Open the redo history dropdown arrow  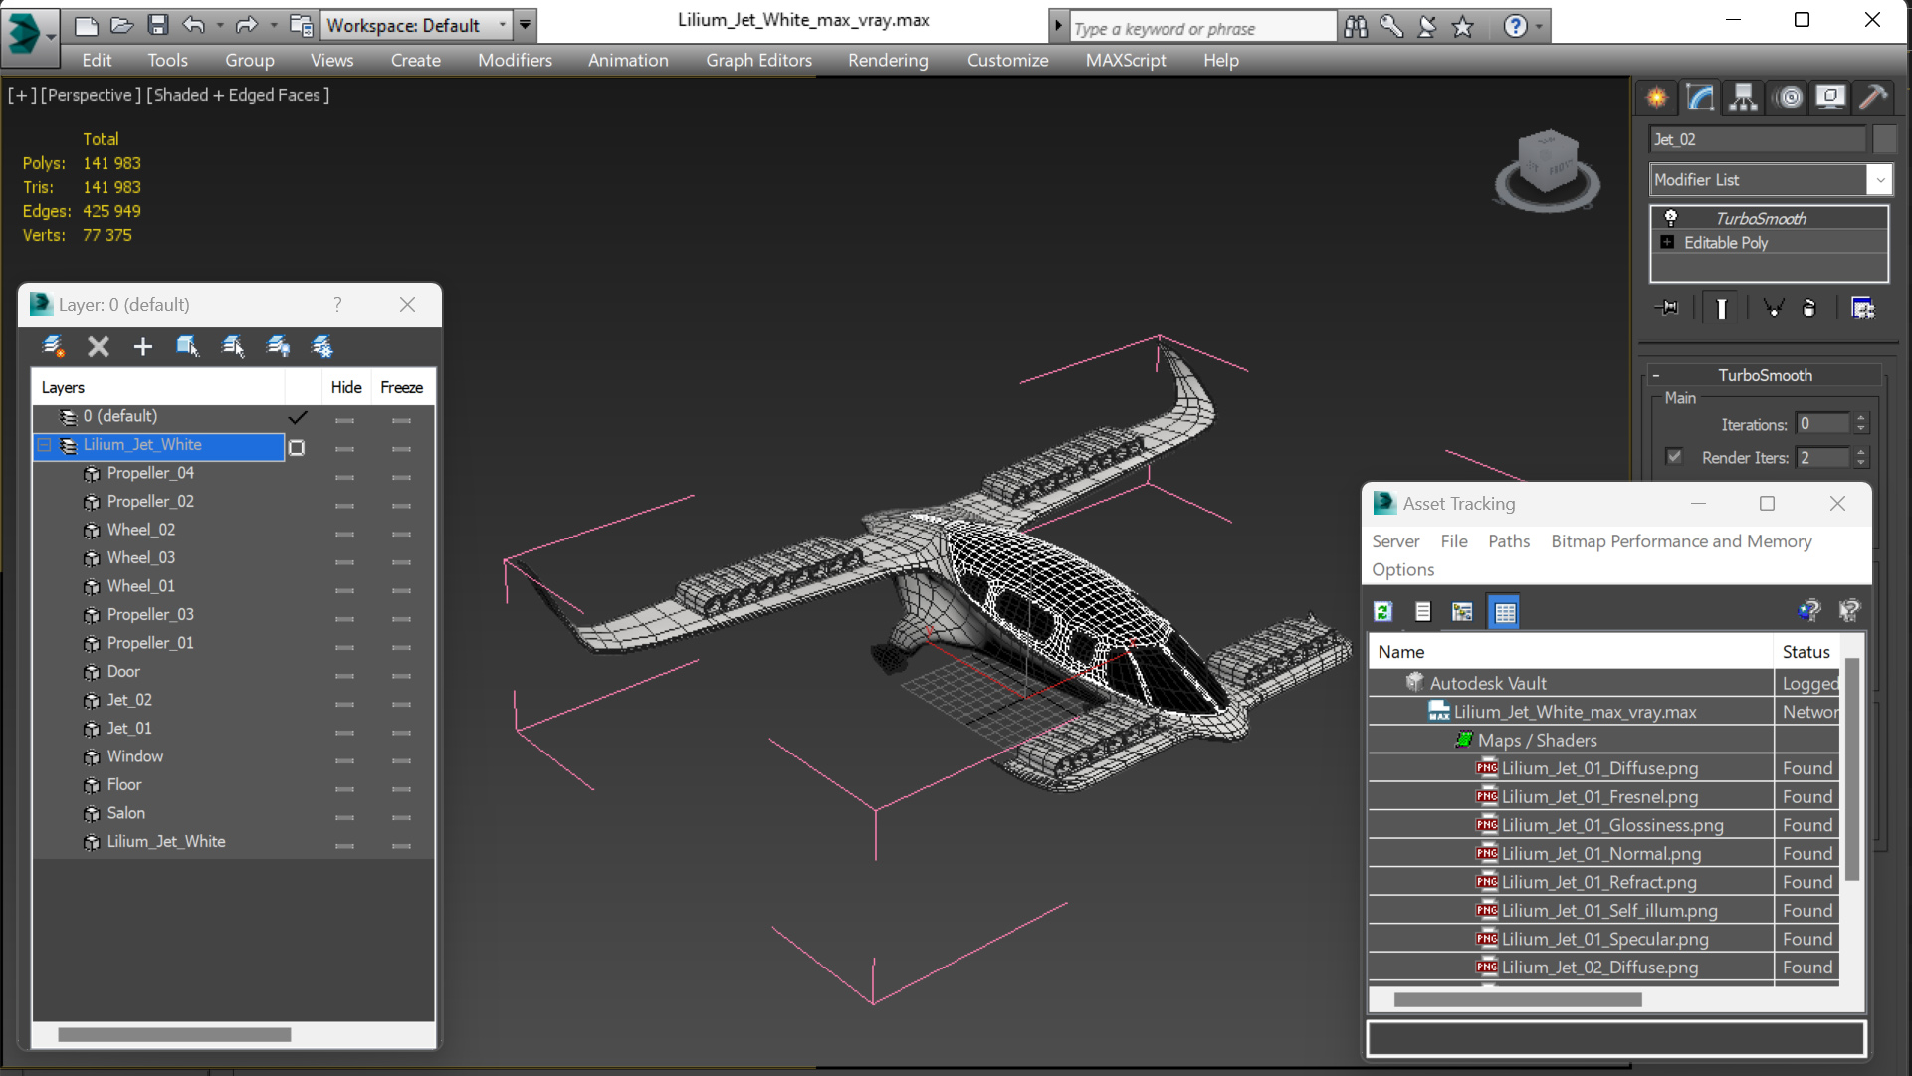pyautogui.click(x=273, y=25)
